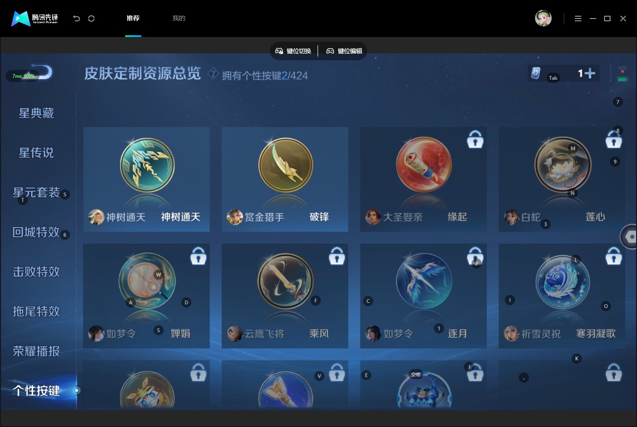
Task: Click the skin name 乘风
Action: pyautogui.click(x=319, y=334)
